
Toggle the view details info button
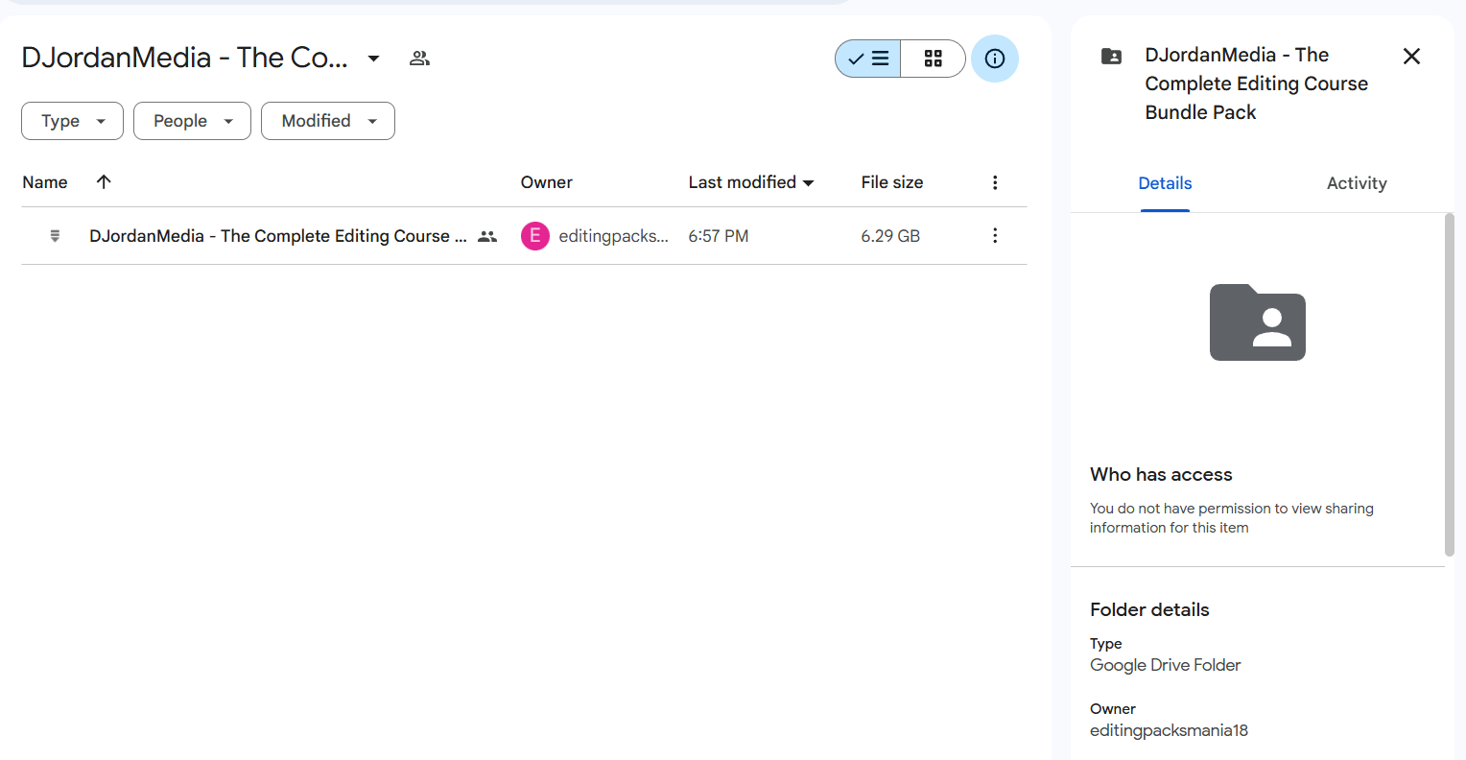[x=995, y=59]
